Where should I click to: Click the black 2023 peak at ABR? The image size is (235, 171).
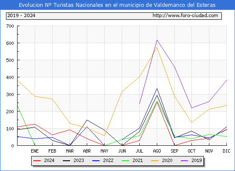point(87,120)
